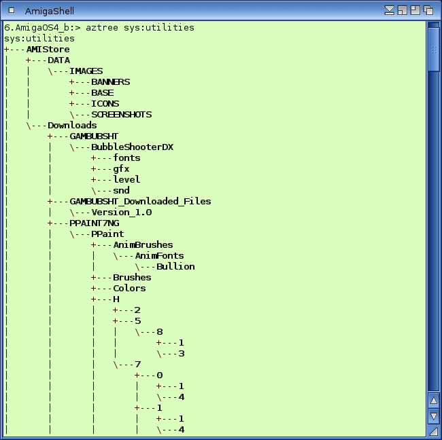Viewport: 442px width, 440px height.
Task: Click the iconify gadget in title bar
Action: click(390, 10)
